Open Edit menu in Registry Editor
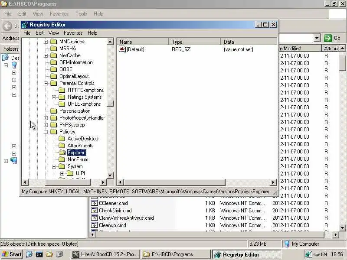This screenshot has width=347, height=260. (39, 33)
